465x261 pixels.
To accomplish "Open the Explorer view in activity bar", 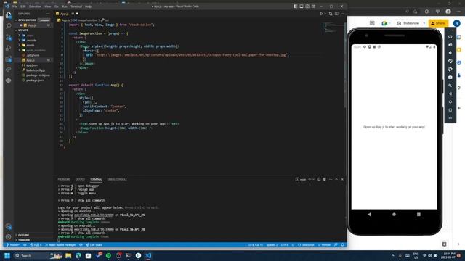I will [x=8, y=15].
